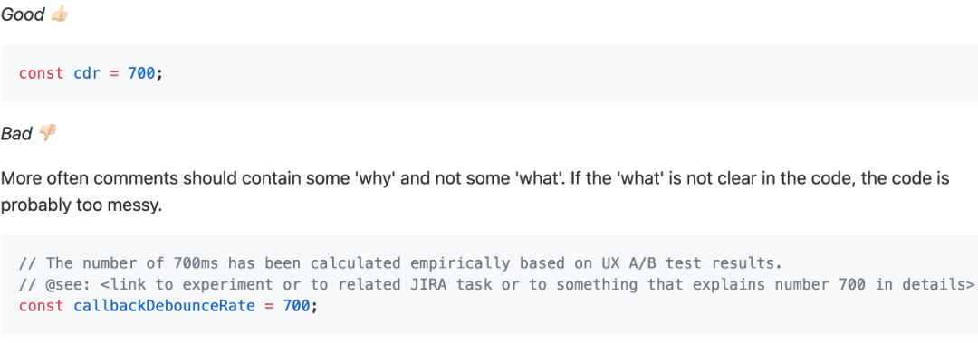Screen dimensions: 978x343
Task: Click callbackDebounceRate variable in code block
Action: click(165, 306)
